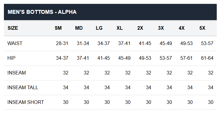
Task: Select the SM size column header
Action: [58, 28]
